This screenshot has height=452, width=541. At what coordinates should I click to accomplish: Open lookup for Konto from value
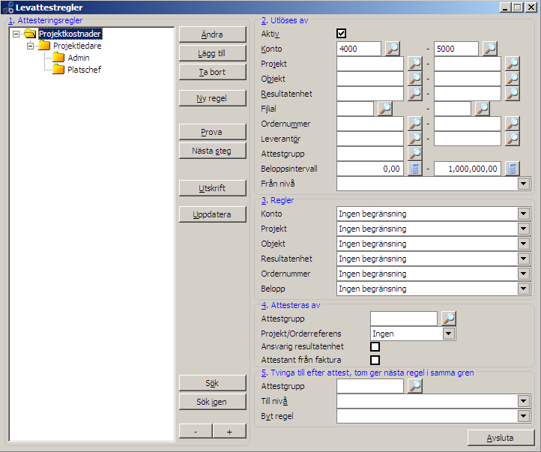point(393,49)
